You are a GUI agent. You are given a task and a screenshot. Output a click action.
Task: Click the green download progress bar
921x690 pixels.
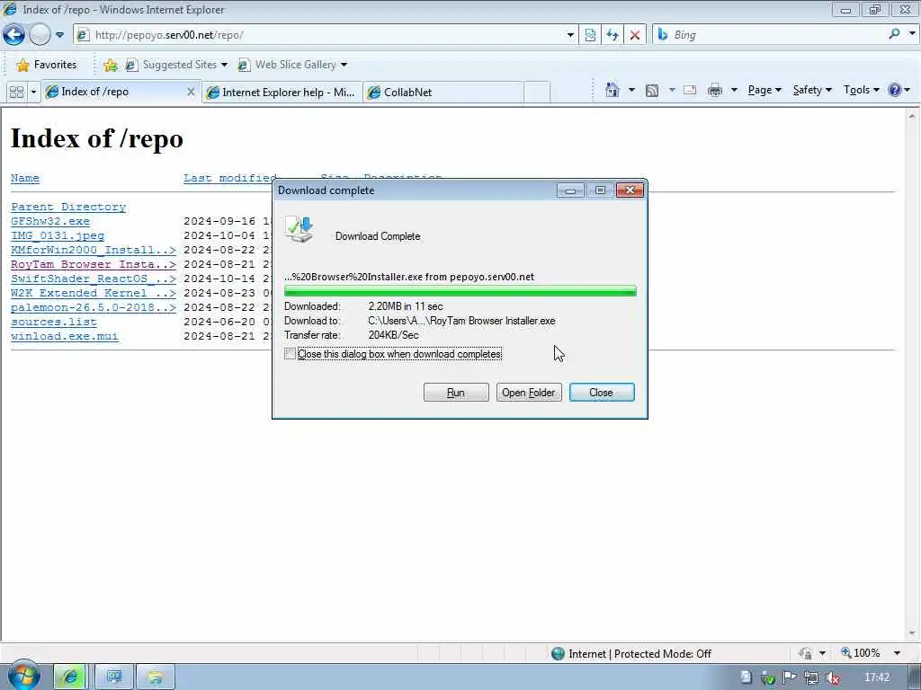460,291
